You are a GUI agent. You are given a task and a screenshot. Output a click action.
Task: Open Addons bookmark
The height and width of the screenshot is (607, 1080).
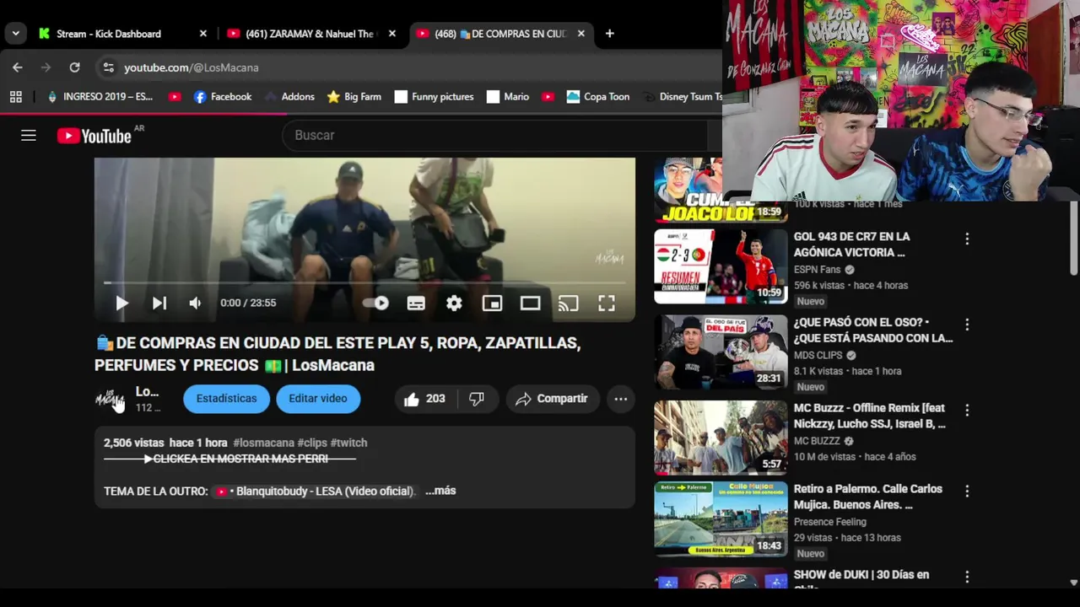289,97
